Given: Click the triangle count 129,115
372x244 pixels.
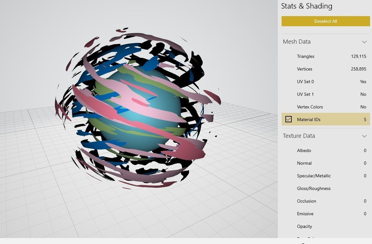Looking at the screenshot, I should [358, 56].
